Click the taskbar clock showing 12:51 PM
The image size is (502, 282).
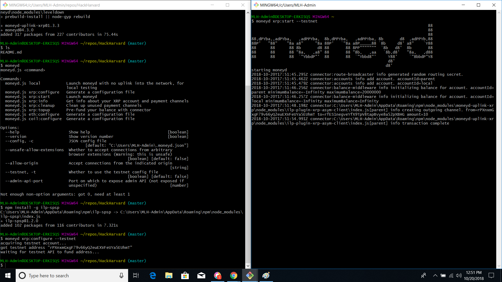(474, 275)
